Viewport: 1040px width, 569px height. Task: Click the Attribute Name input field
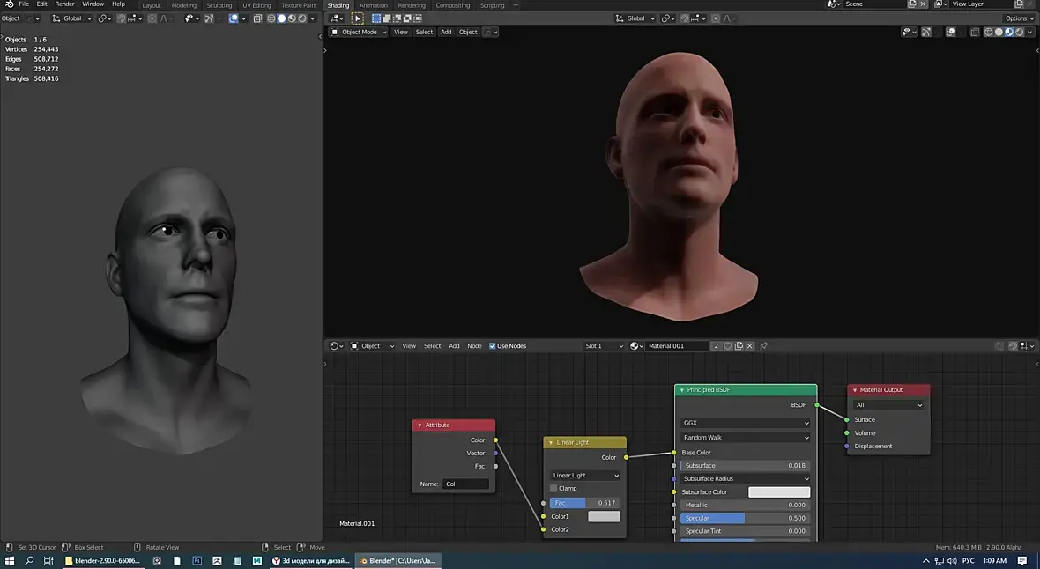465,484
